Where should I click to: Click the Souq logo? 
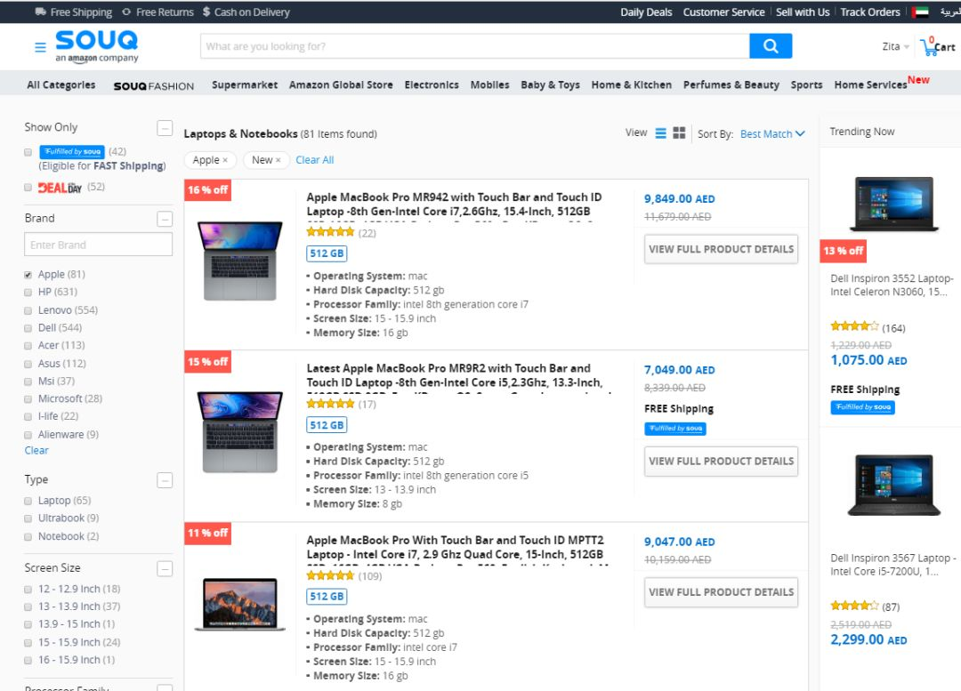tap(97, 46)
